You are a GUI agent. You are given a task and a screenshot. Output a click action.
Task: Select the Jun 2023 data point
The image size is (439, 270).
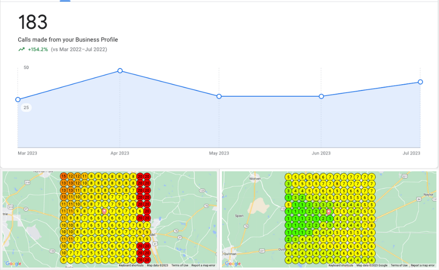pyautogui.click(x=321, y=96)
